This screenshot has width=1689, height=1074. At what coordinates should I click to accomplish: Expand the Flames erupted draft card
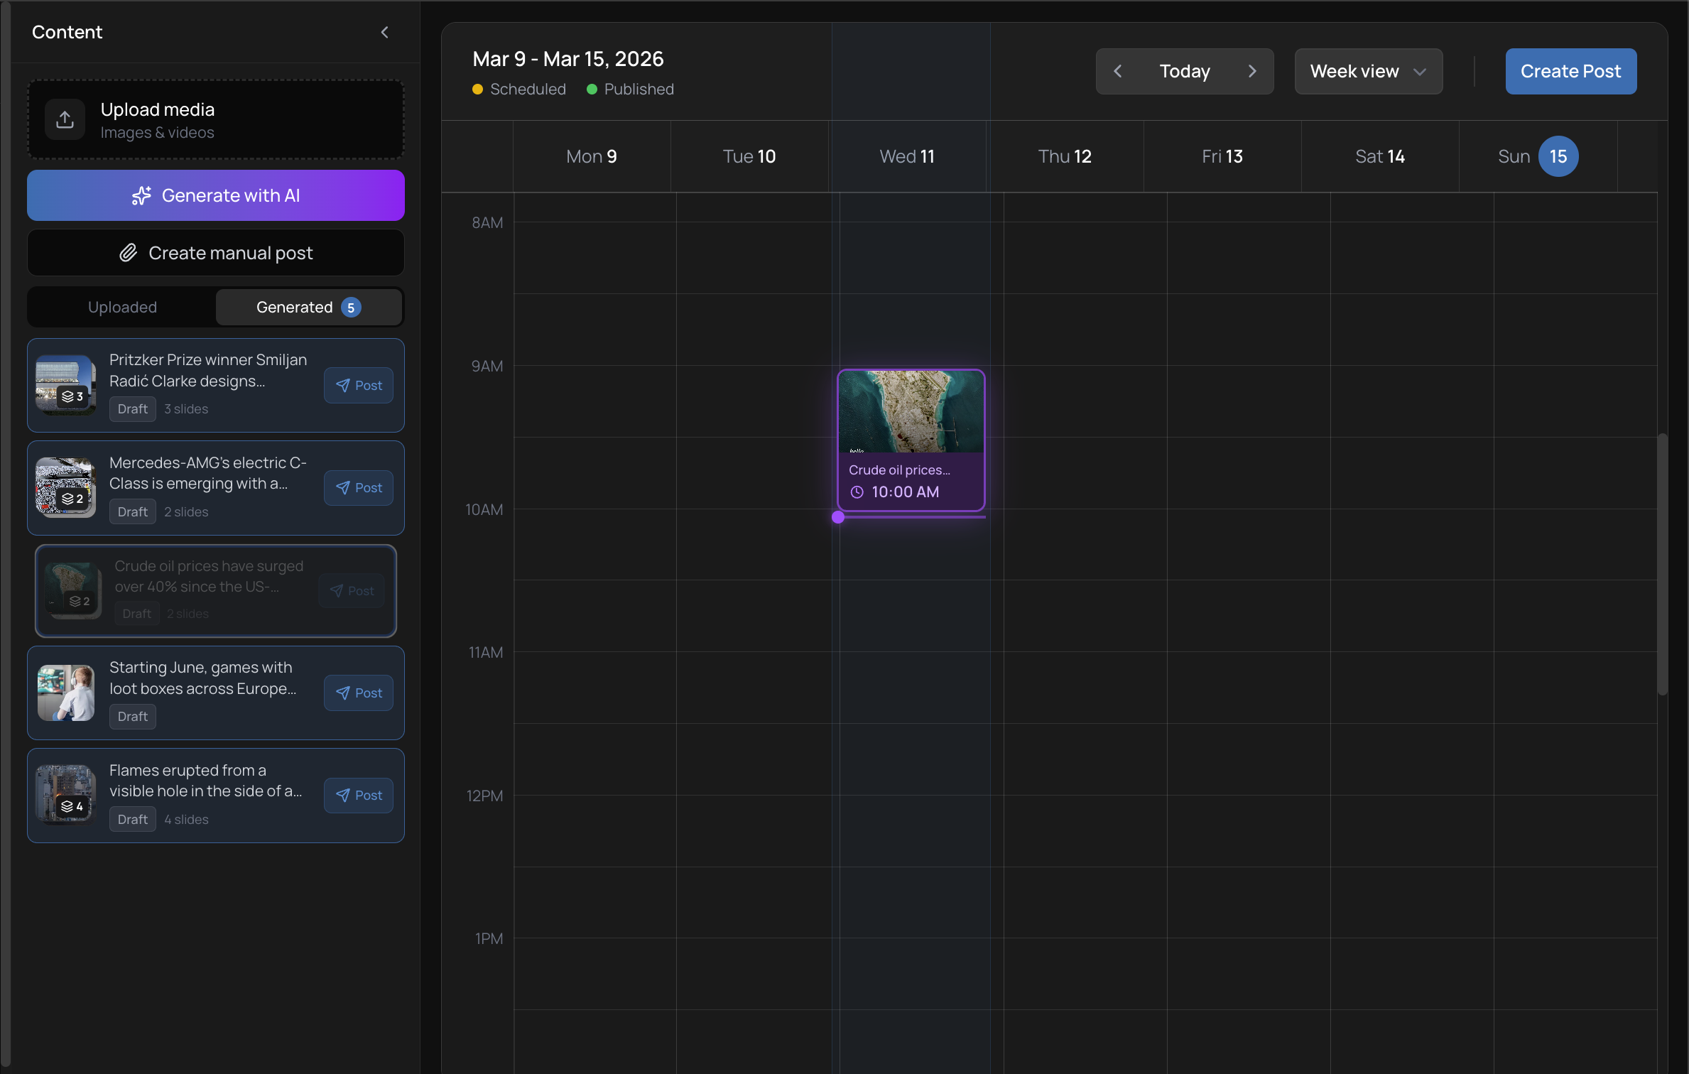coord(215,795)
